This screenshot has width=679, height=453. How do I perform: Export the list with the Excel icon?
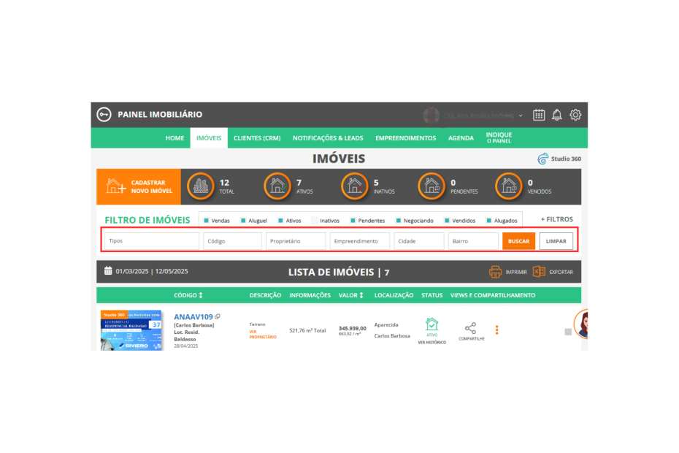(540, 272)
